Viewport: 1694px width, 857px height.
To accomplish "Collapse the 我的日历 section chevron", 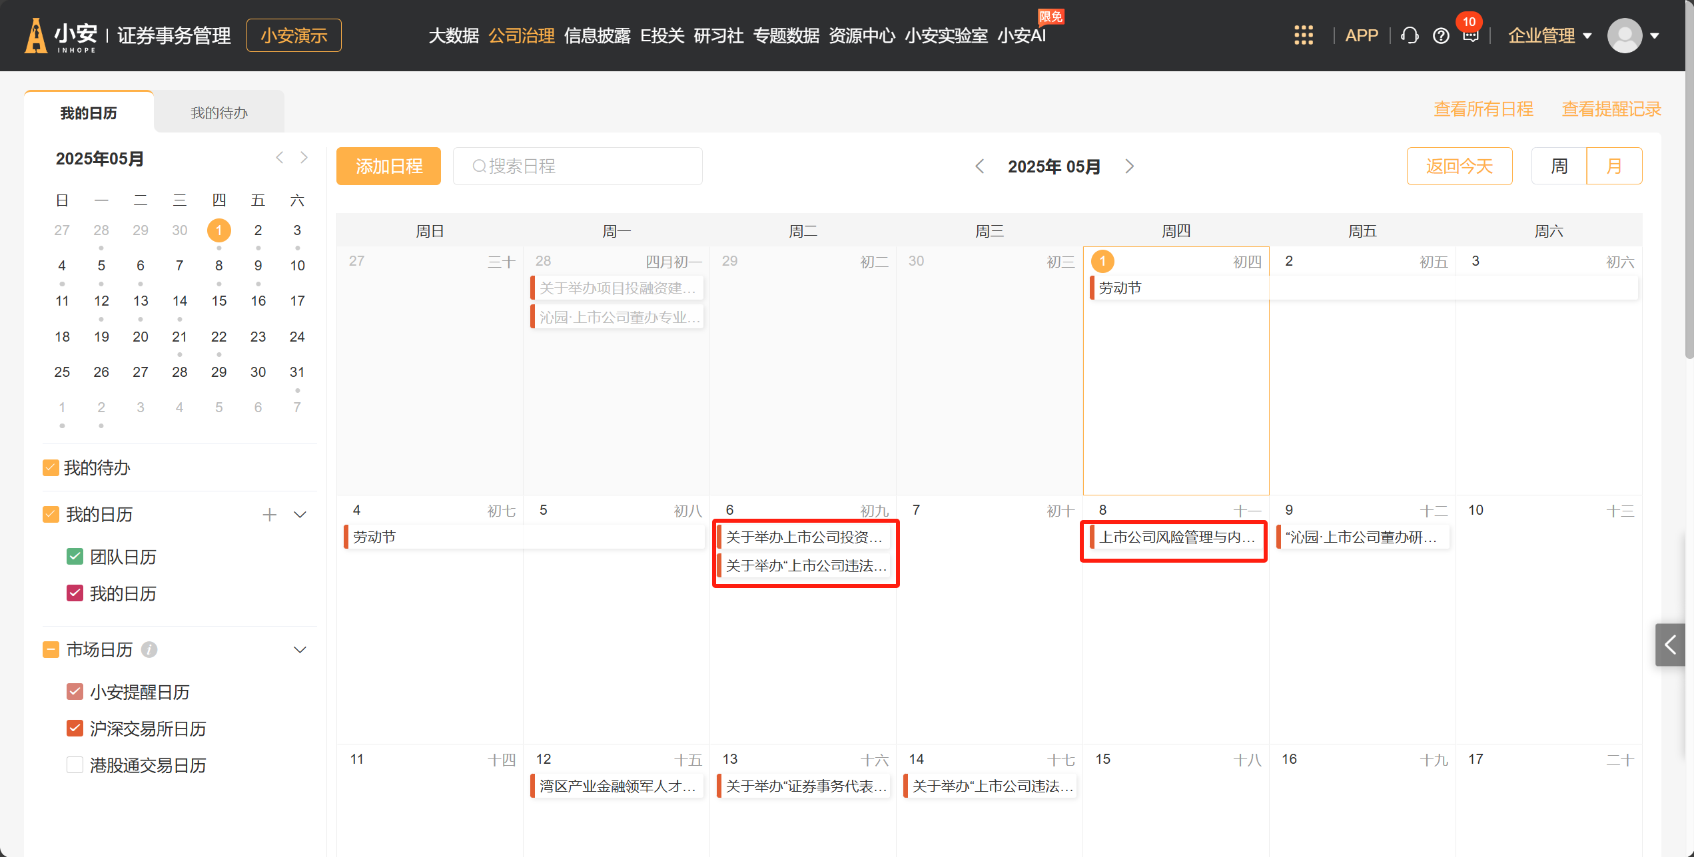I will 300,515.
